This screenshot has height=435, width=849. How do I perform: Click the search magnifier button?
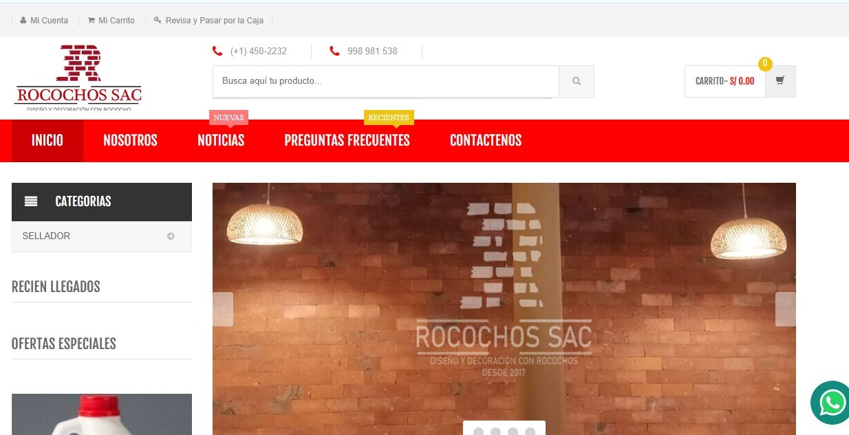[576, 81]
